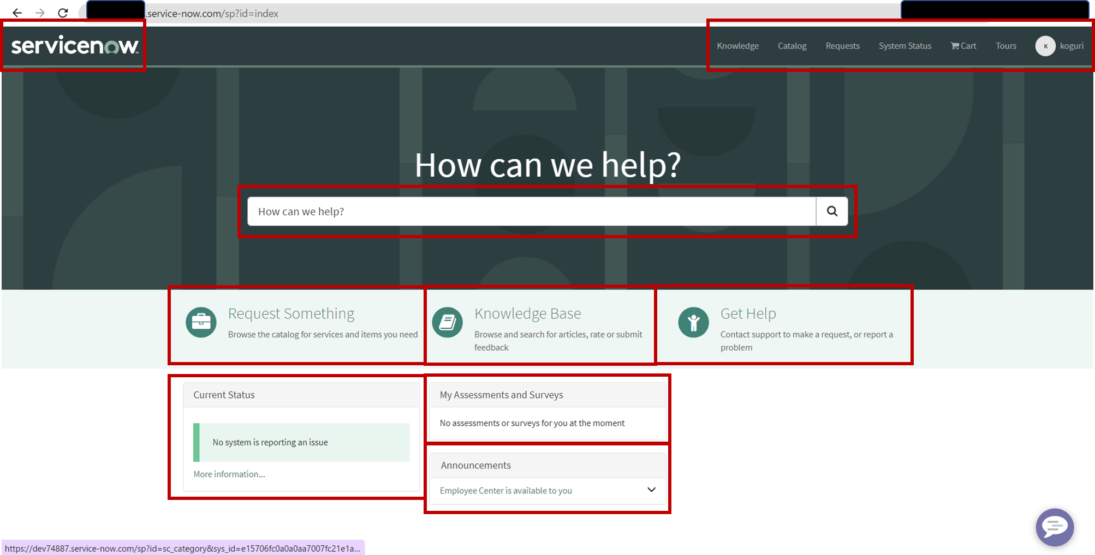Expand the Employee Center announcement

(x=505, y=490)
